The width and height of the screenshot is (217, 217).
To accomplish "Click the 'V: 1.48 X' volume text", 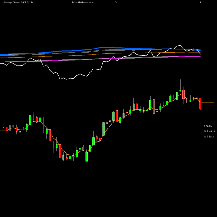I will (x=209, y=131).
